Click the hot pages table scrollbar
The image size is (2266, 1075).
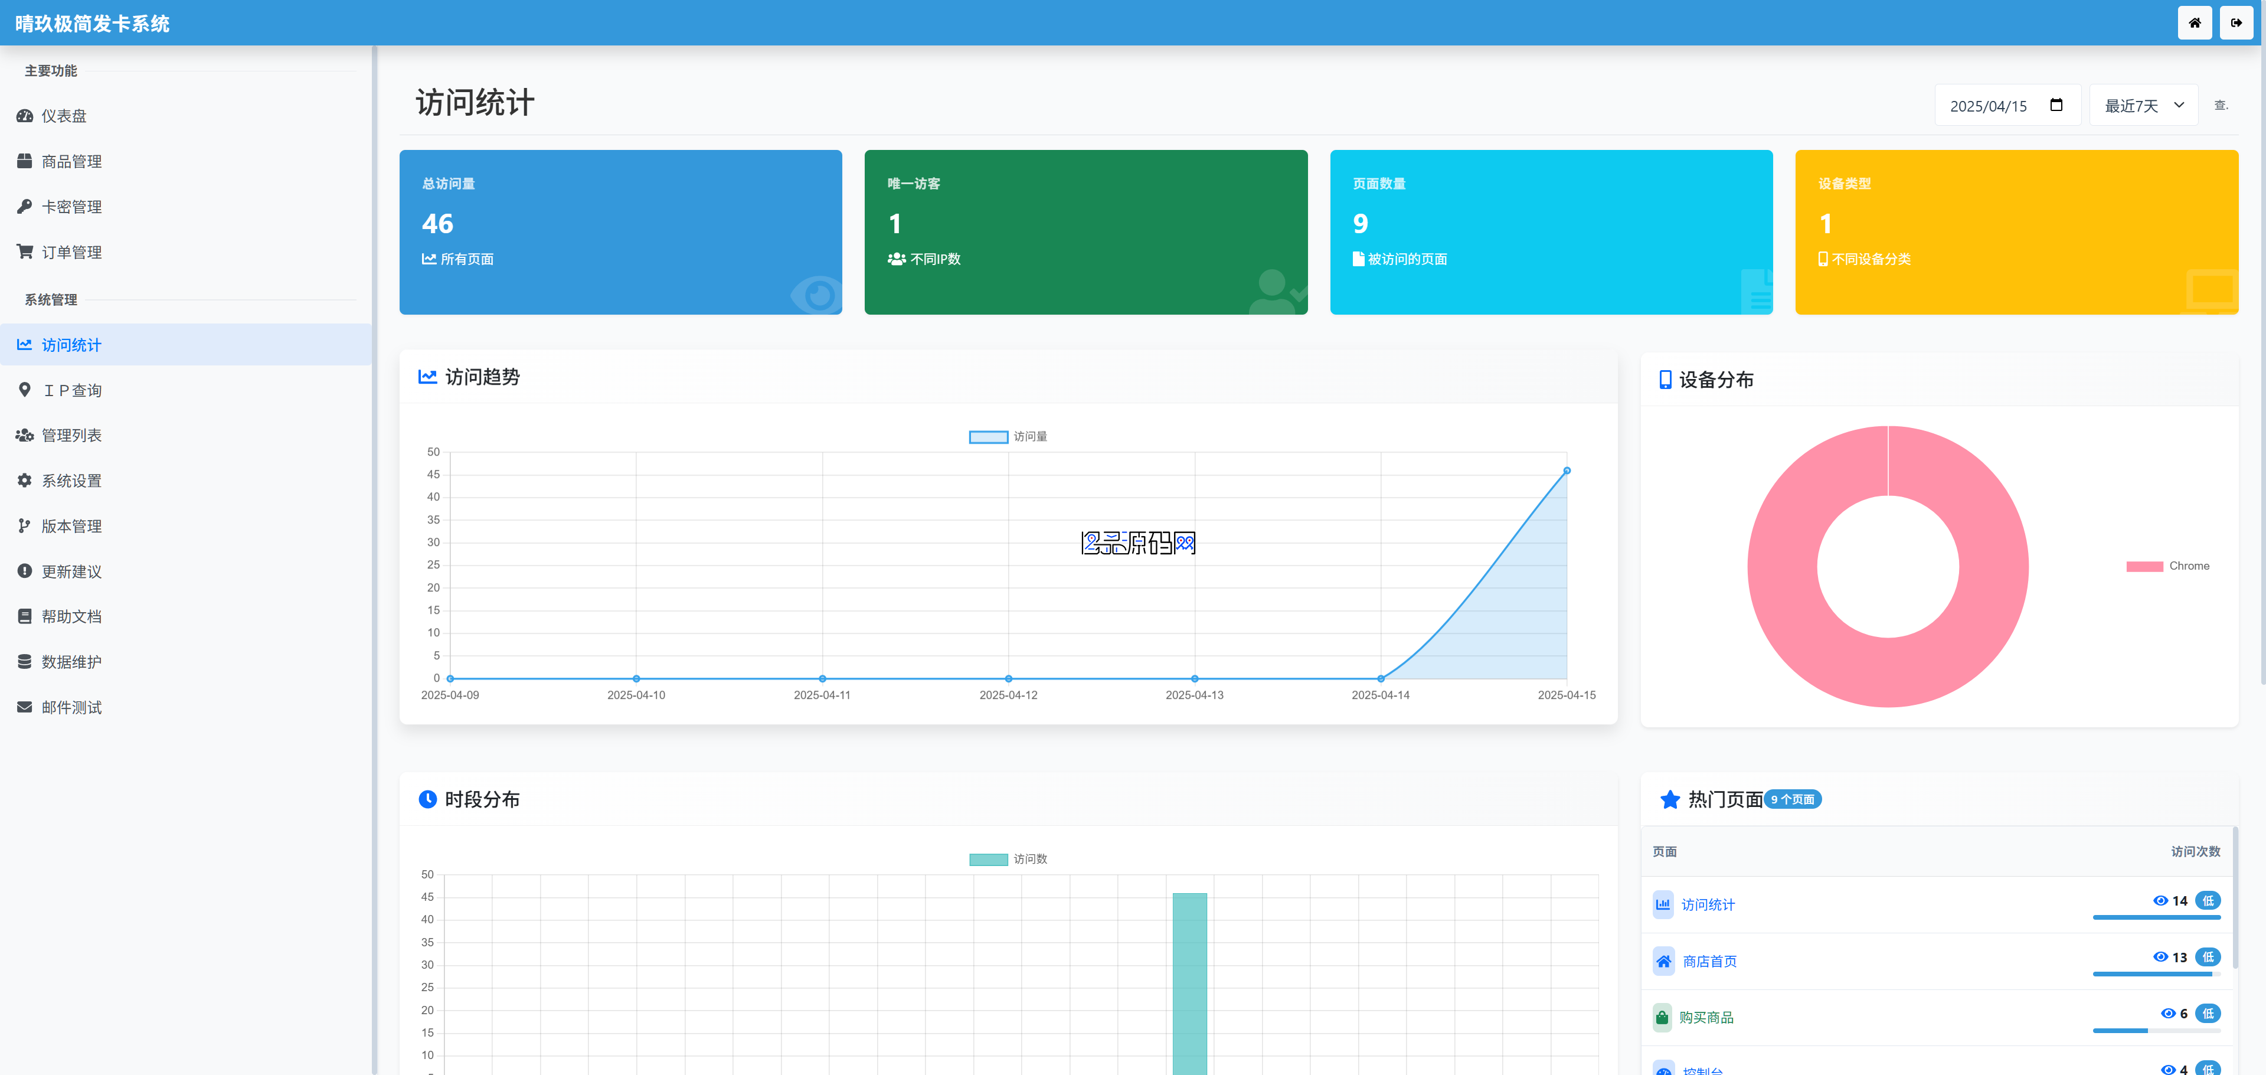pyautogui.click(x=2234, y=897)
